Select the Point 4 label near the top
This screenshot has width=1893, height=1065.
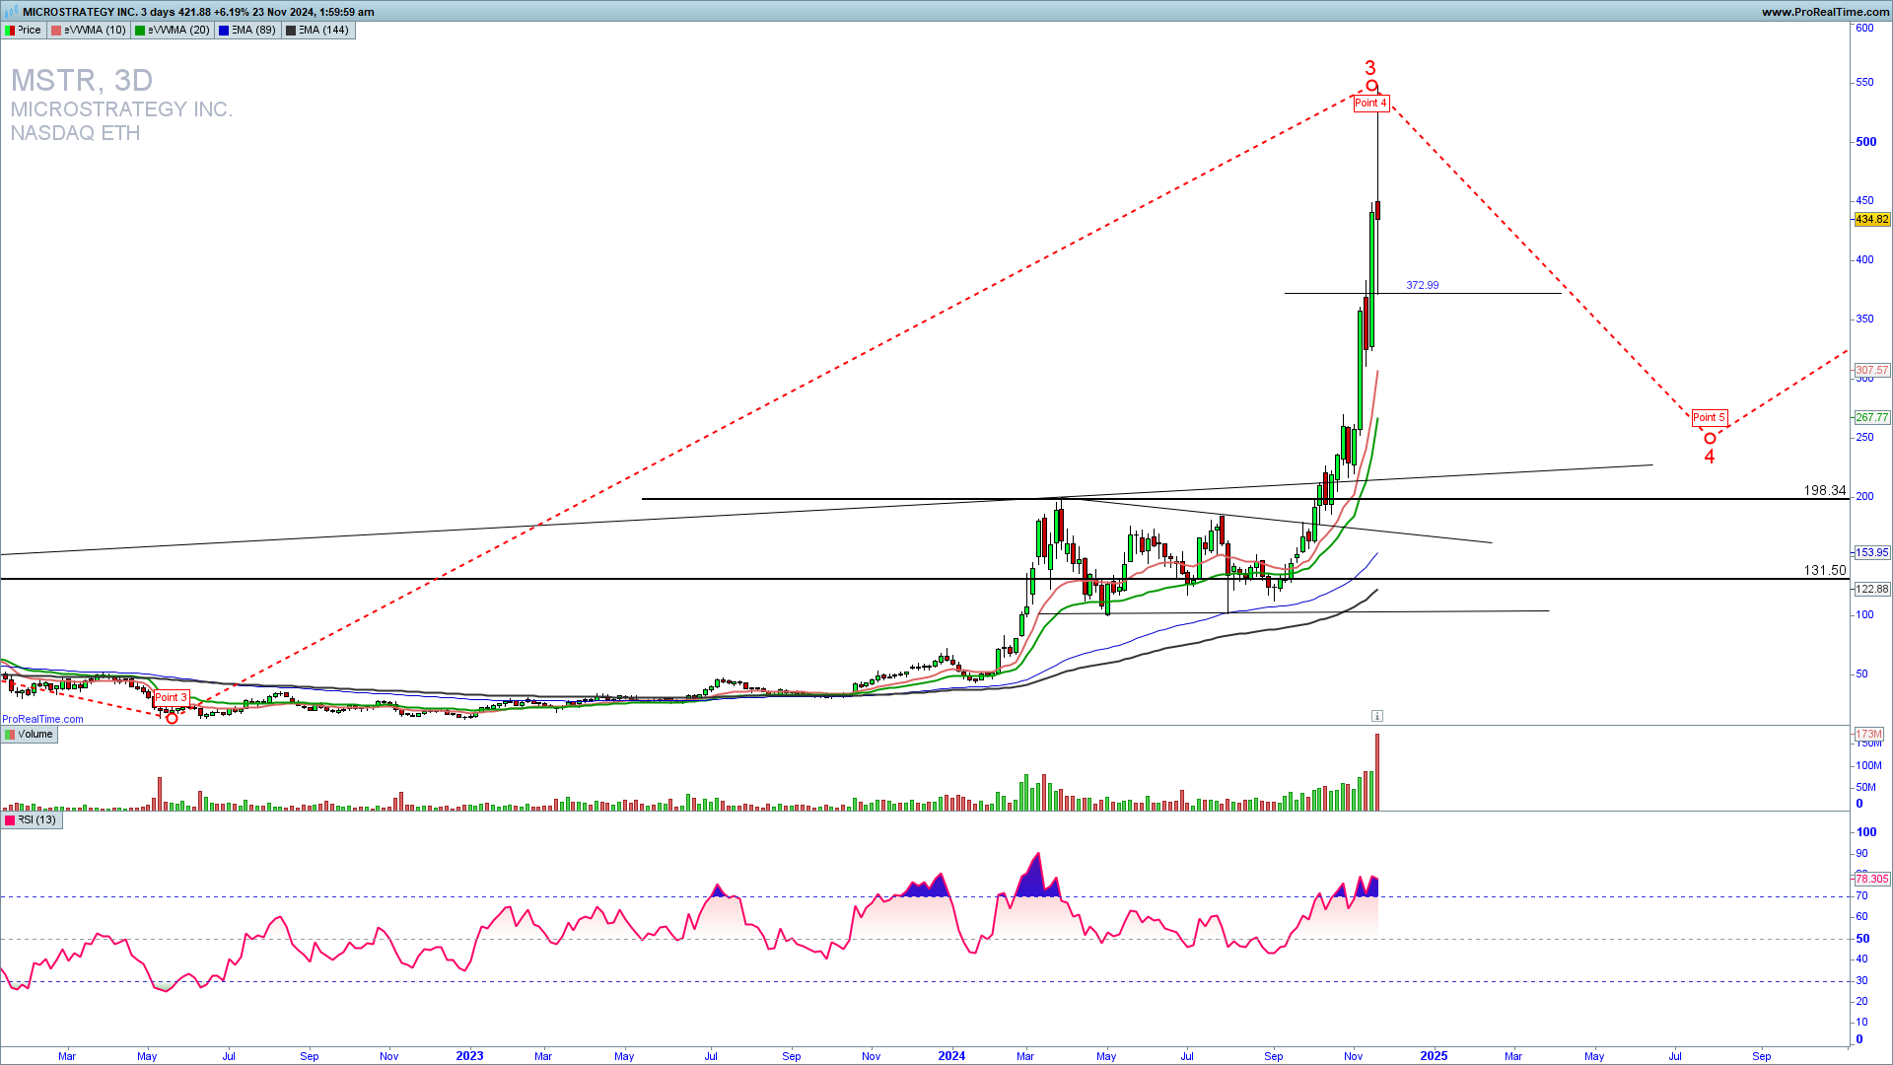1370,104
